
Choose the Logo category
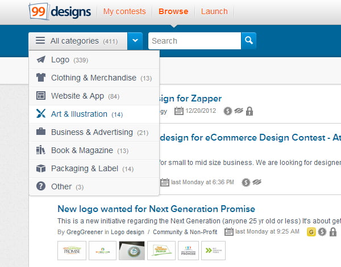click(x=94, y=60)
